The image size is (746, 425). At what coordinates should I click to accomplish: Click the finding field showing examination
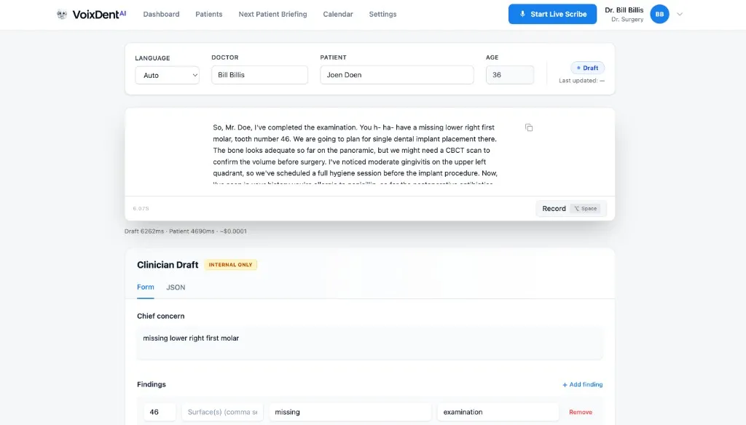coord(498,412)
